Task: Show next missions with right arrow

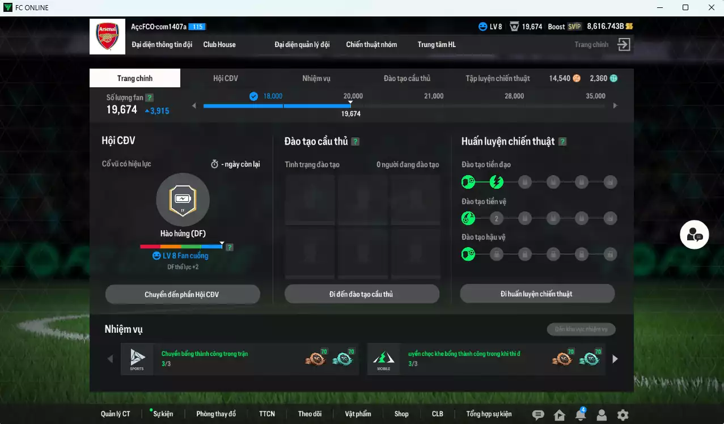Action: click(615, 359)
